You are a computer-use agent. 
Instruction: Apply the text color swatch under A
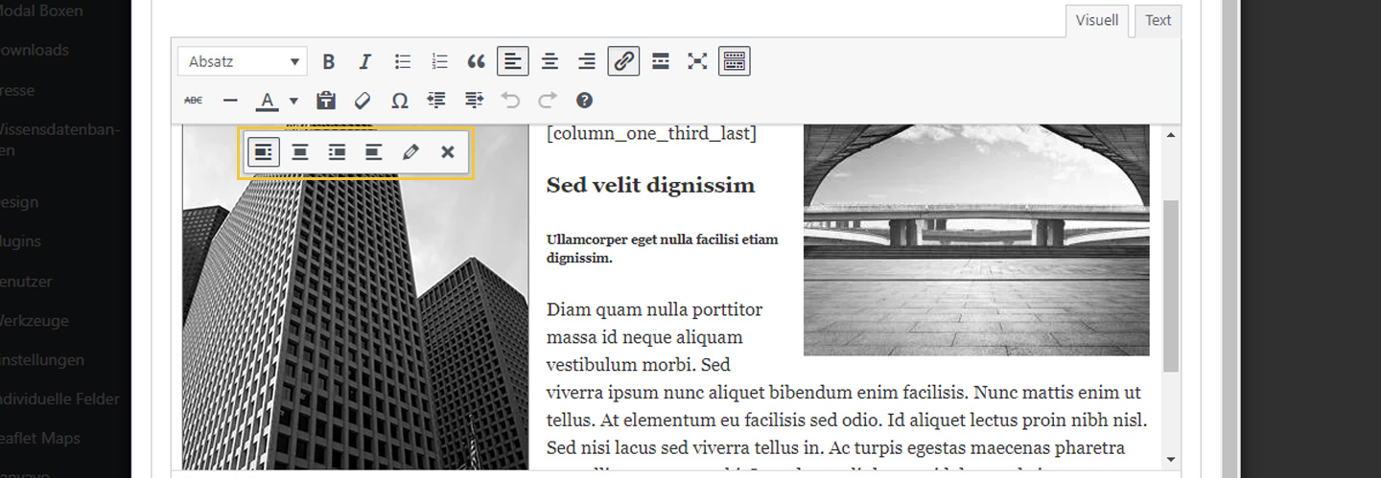click(x=268, y=101)
